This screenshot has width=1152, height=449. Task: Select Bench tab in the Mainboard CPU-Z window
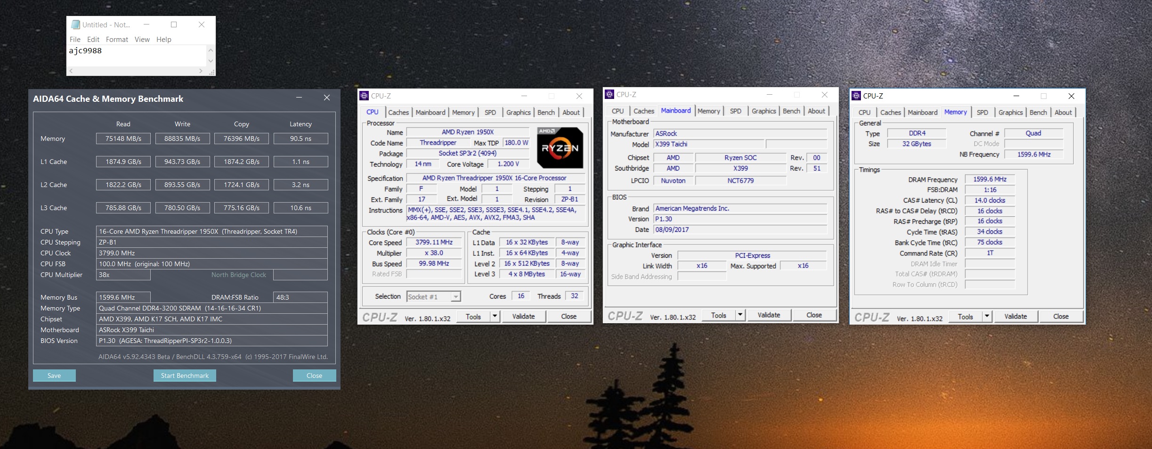pyautogui.click(x=791, y=111)
